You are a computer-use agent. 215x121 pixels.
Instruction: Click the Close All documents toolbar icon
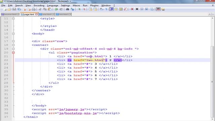point(29,9)
